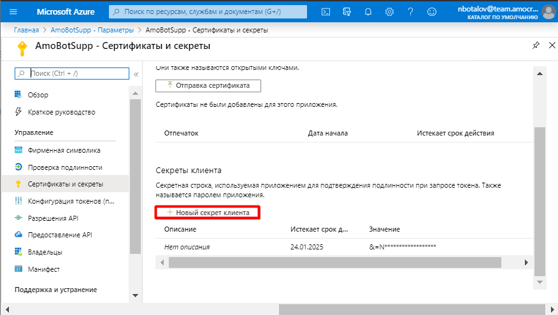Image resolution: width=558 pixels, height=315 pixels.
Task: Close the Сертификаты и секреты blade
Action: 552,45
